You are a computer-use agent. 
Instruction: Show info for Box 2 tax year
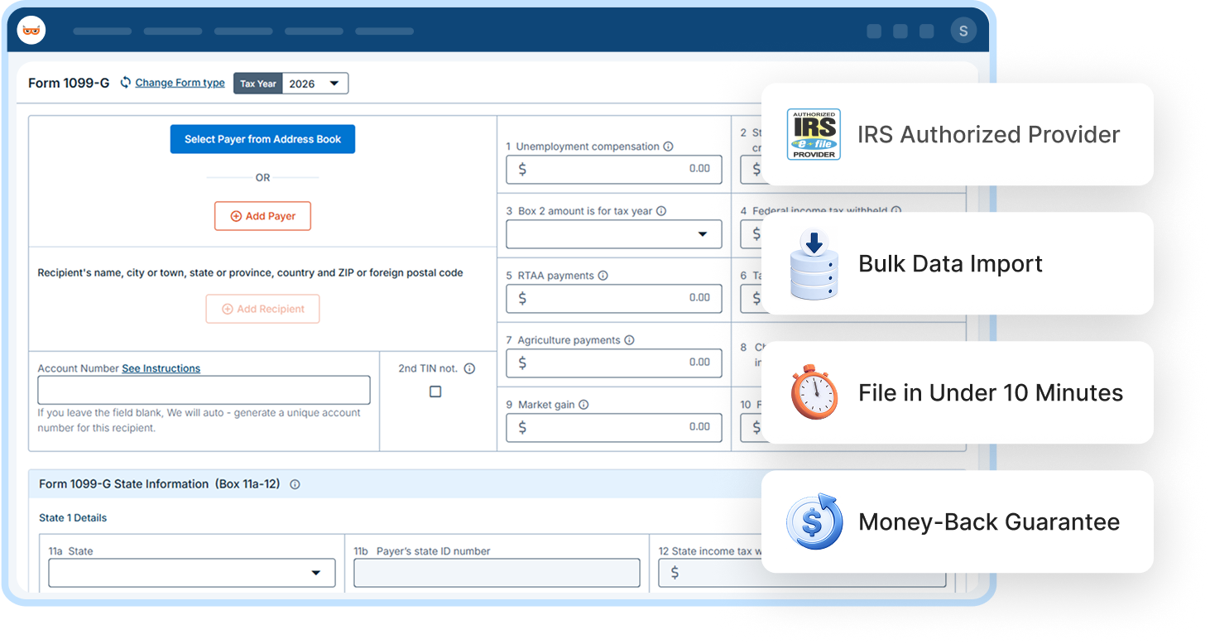[661, 211]
